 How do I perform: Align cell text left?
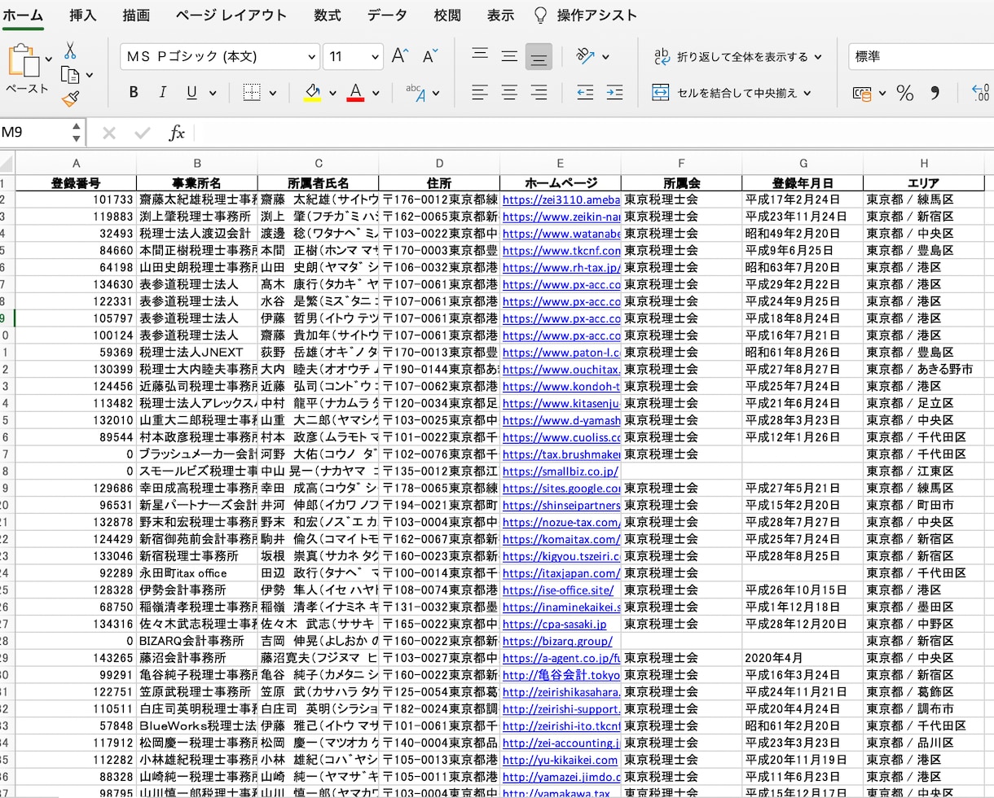coord(480,93)
